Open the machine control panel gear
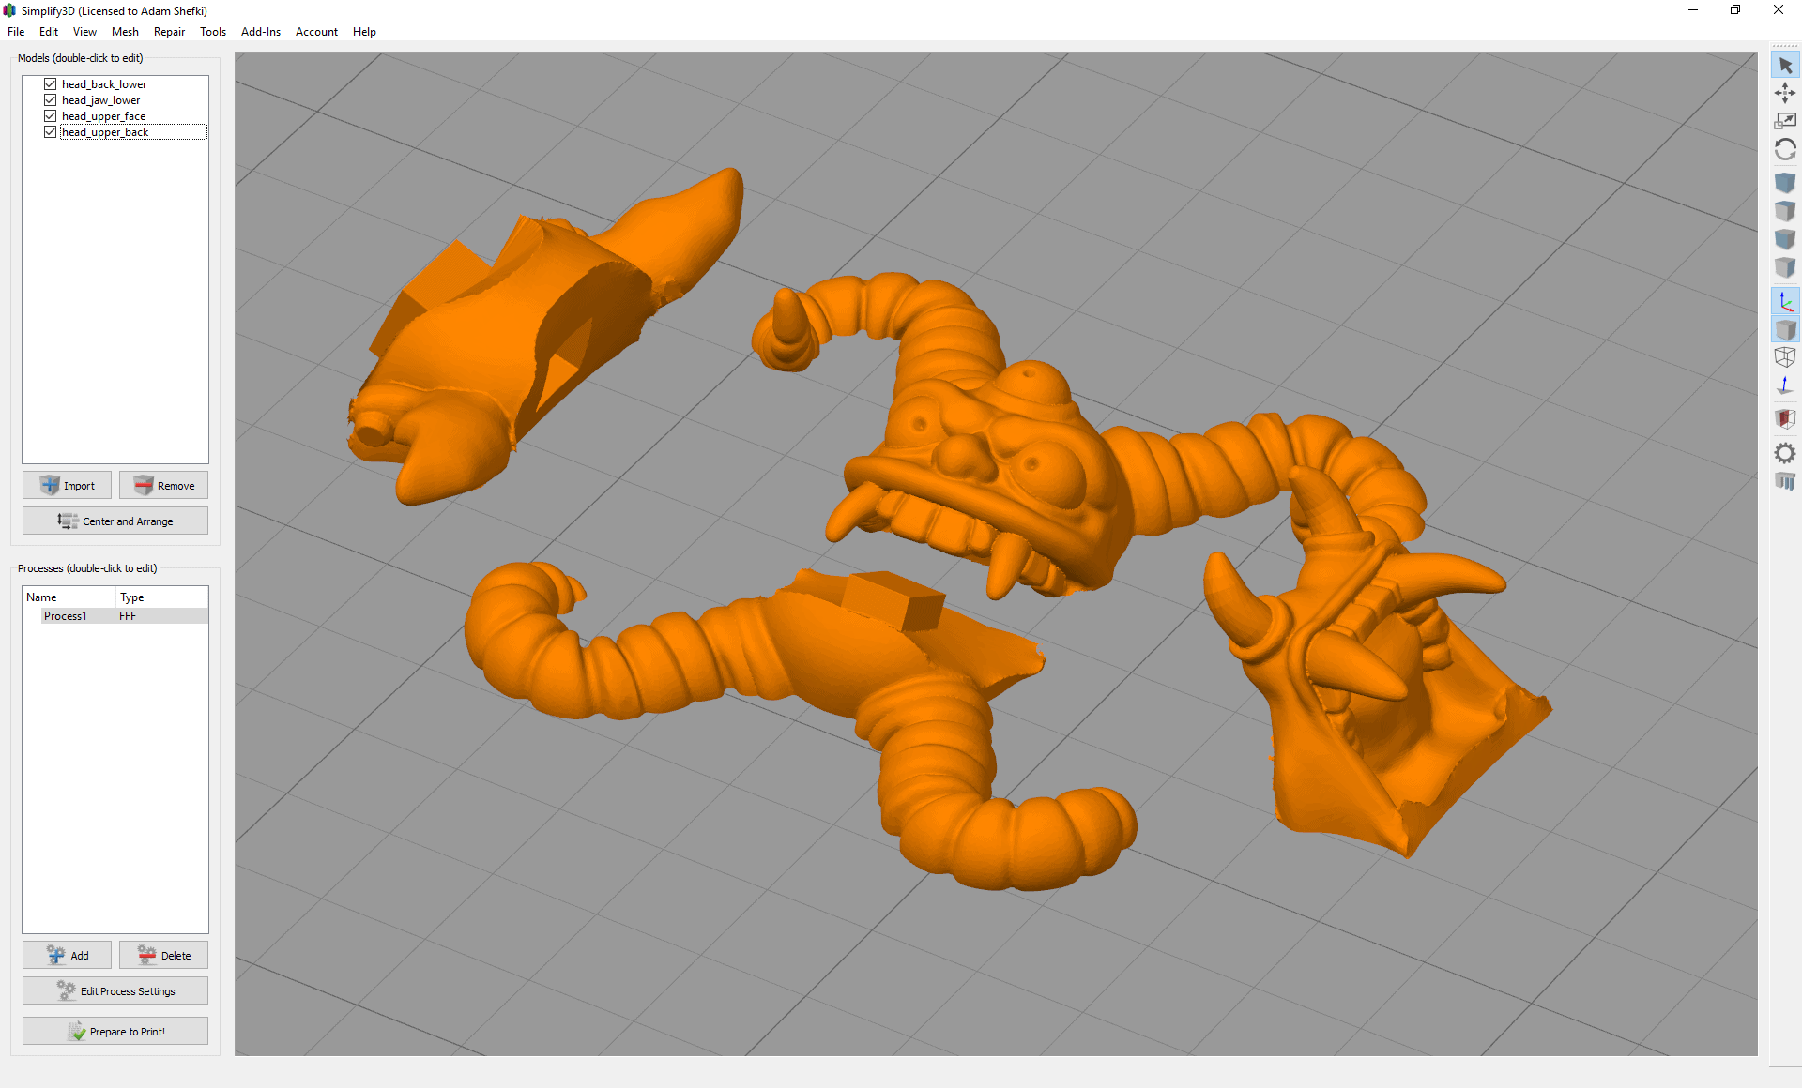 coord(1785,453)
